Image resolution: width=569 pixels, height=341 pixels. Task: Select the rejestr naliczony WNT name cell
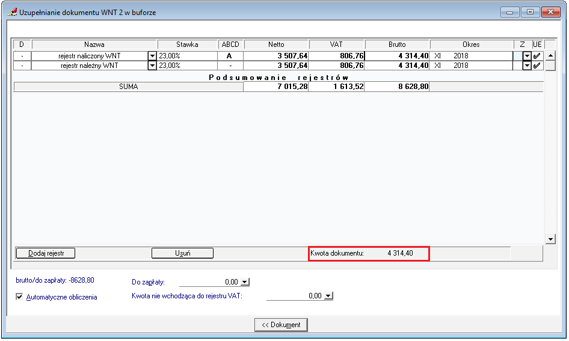[x=90, y=56]
